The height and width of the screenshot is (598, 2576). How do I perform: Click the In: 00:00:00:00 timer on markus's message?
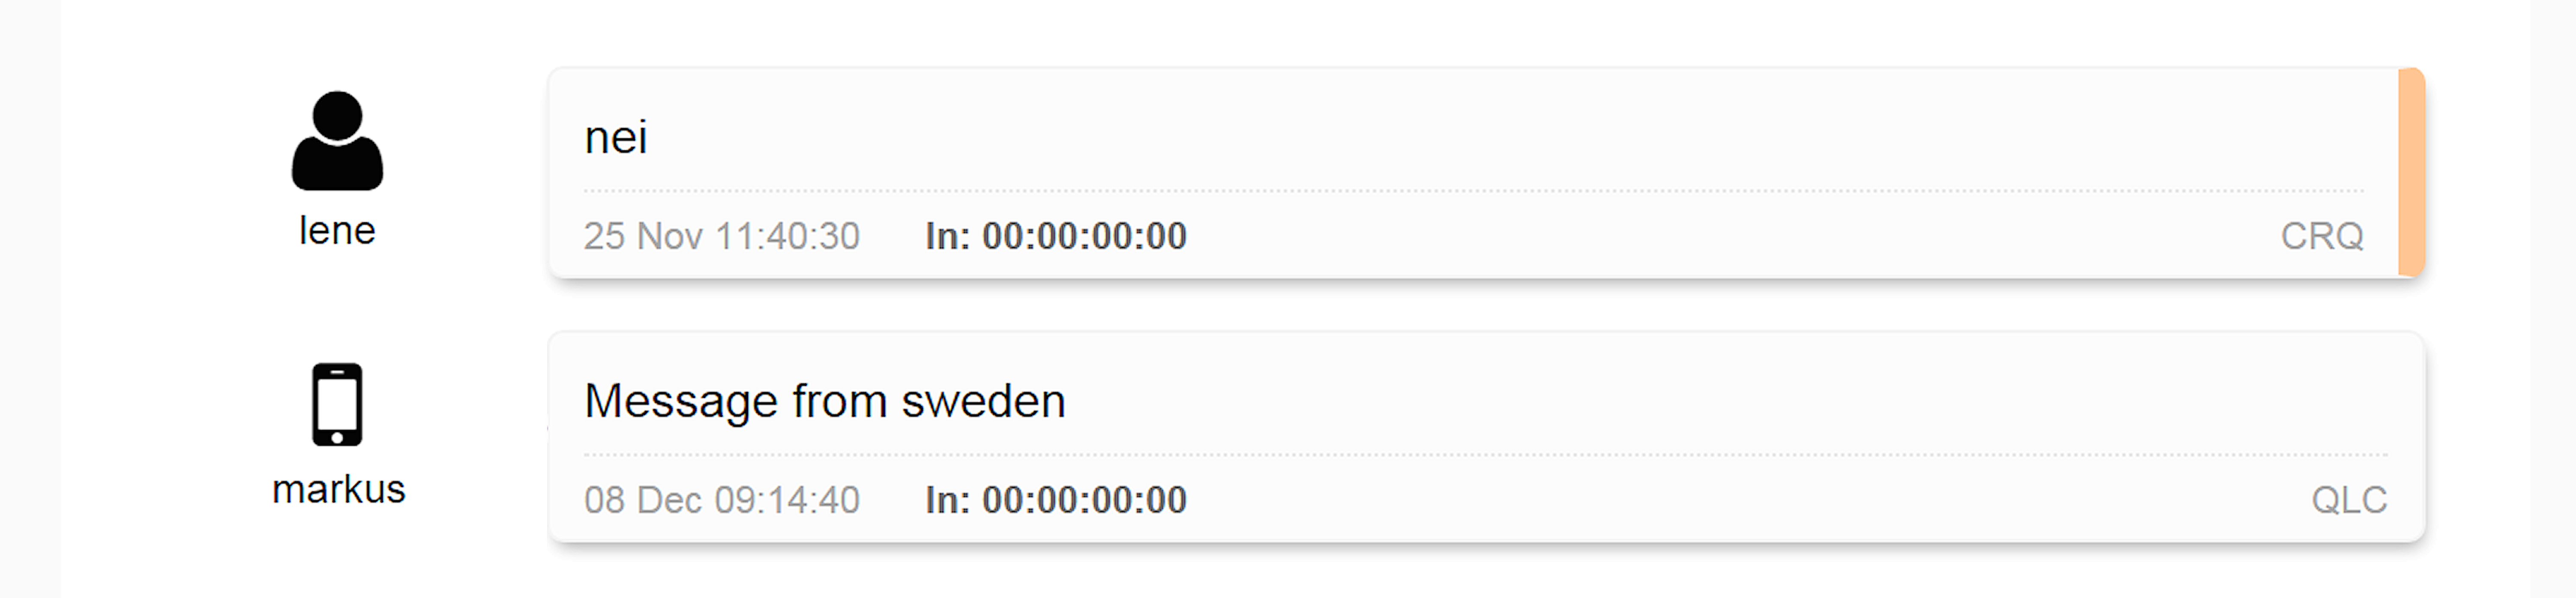coord(1056,500)
